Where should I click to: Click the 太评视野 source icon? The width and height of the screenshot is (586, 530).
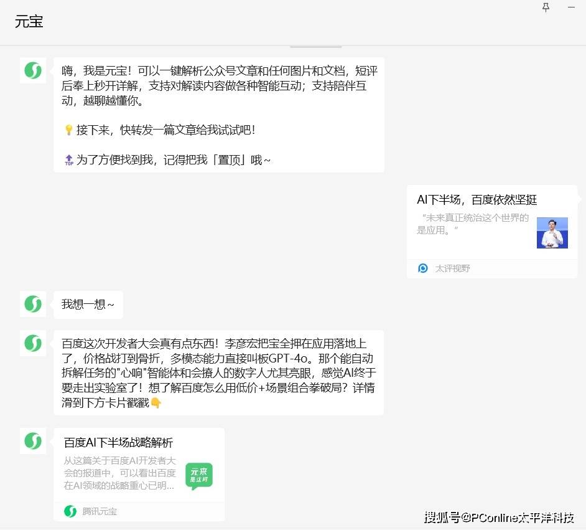click(422, 268)
